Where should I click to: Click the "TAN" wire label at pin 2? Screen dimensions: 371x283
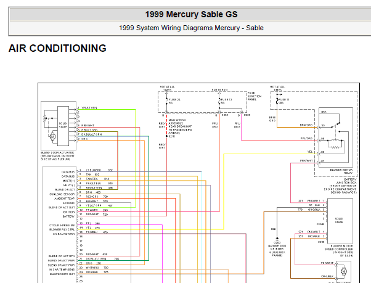tap(89, 174)
